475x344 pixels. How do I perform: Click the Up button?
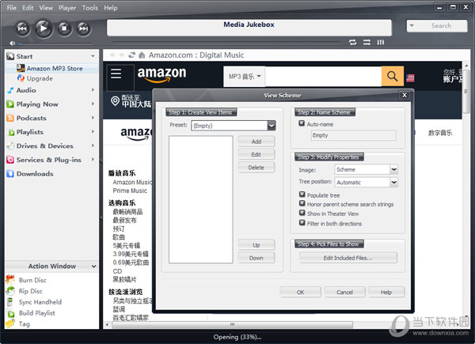[x=256, y=245]
